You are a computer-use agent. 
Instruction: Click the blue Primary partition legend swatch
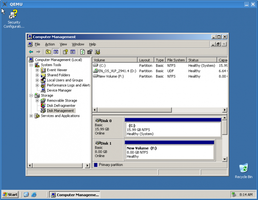(96, 165)
